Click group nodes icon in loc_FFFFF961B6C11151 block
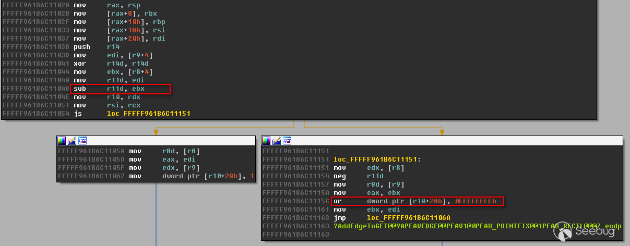The width and height of the screenshot is (630, 246). point(287,141)
